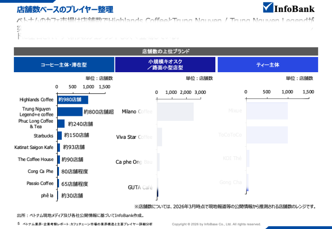
Task: Click the InfoBank logo checkmark icon
Action: coord(268,7)
